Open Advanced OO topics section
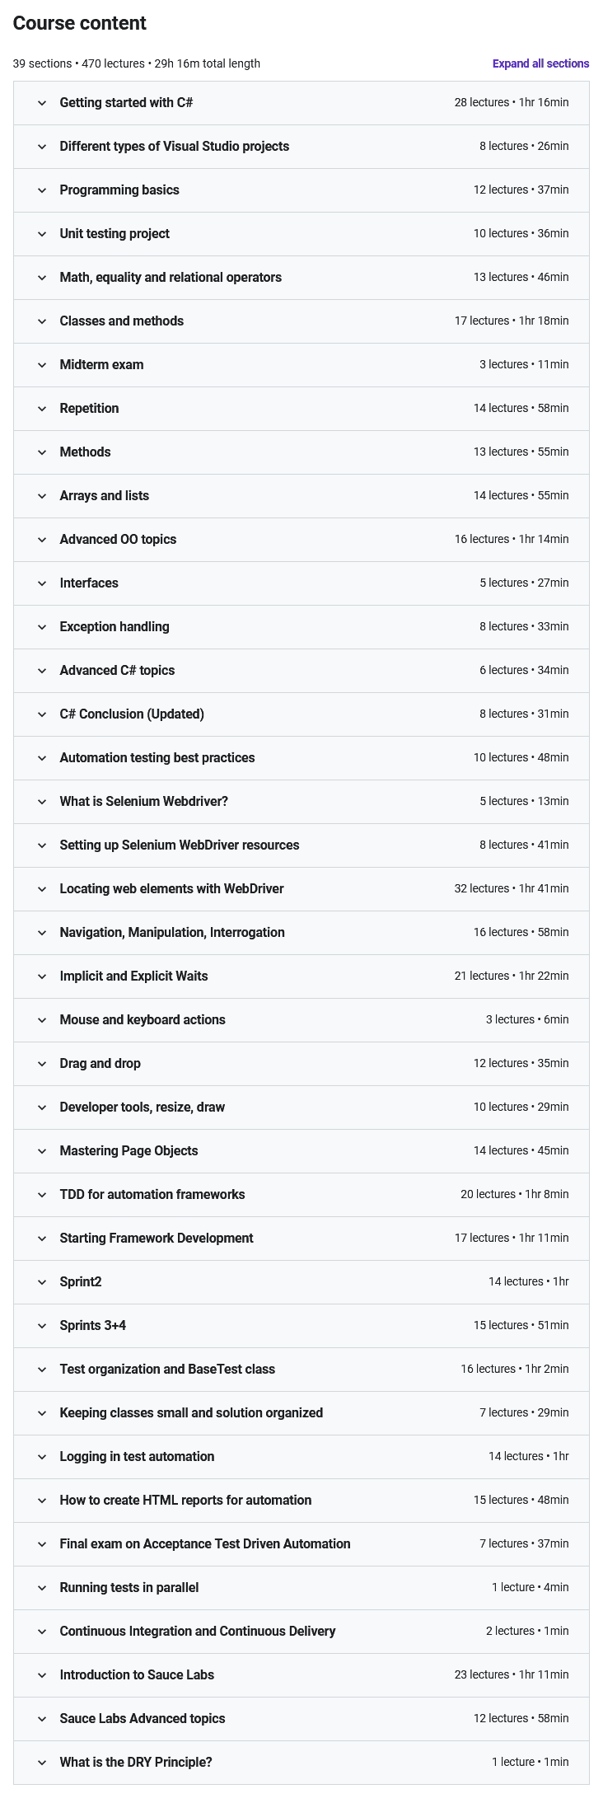 [x=118, y=540]
